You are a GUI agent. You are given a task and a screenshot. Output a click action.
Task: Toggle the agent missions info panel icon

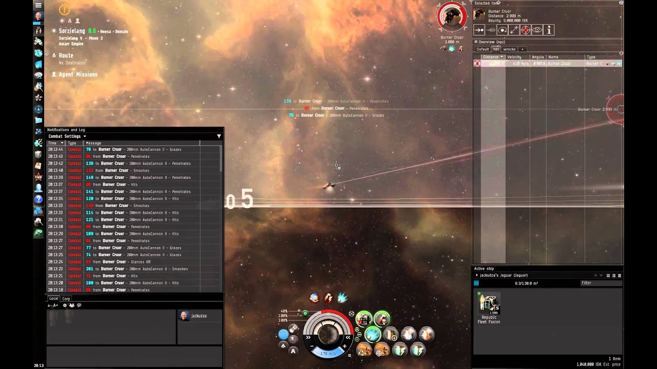click(x=78, y=21)
